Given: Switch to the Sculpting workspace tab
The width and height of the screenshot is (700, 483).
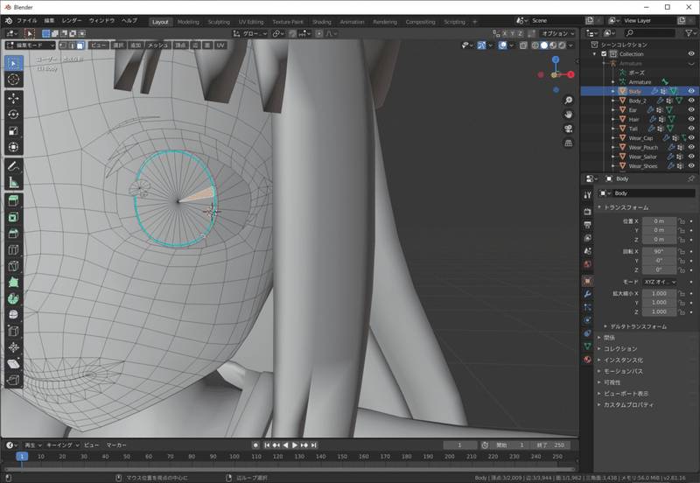Looking at the screenshot, I should pos(219,21).
